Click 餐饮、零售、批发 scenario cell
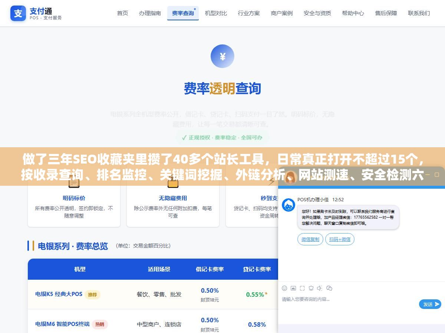The height and width of the screenshot is (333, 445). click(x=159, y=295)
